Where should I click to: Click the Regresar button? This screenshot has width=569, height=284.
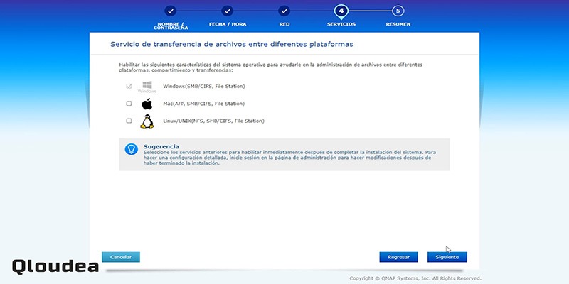click(399, 257)
